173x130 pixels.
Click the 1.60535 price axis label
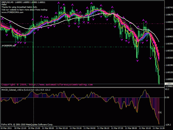pos(169,29)
